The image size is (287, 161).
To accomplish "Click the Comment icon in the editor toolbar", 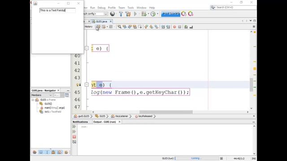I will (x=186, y=27).
